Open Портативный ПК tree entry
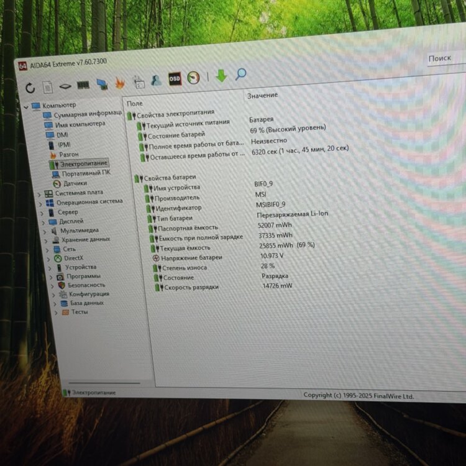Image resolution: width=466 pixels, height=466 pixels. click(x=86, y=173)
